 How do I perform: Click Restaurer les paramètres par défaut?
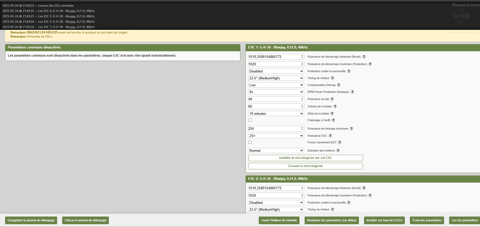(x=331, y=220)
